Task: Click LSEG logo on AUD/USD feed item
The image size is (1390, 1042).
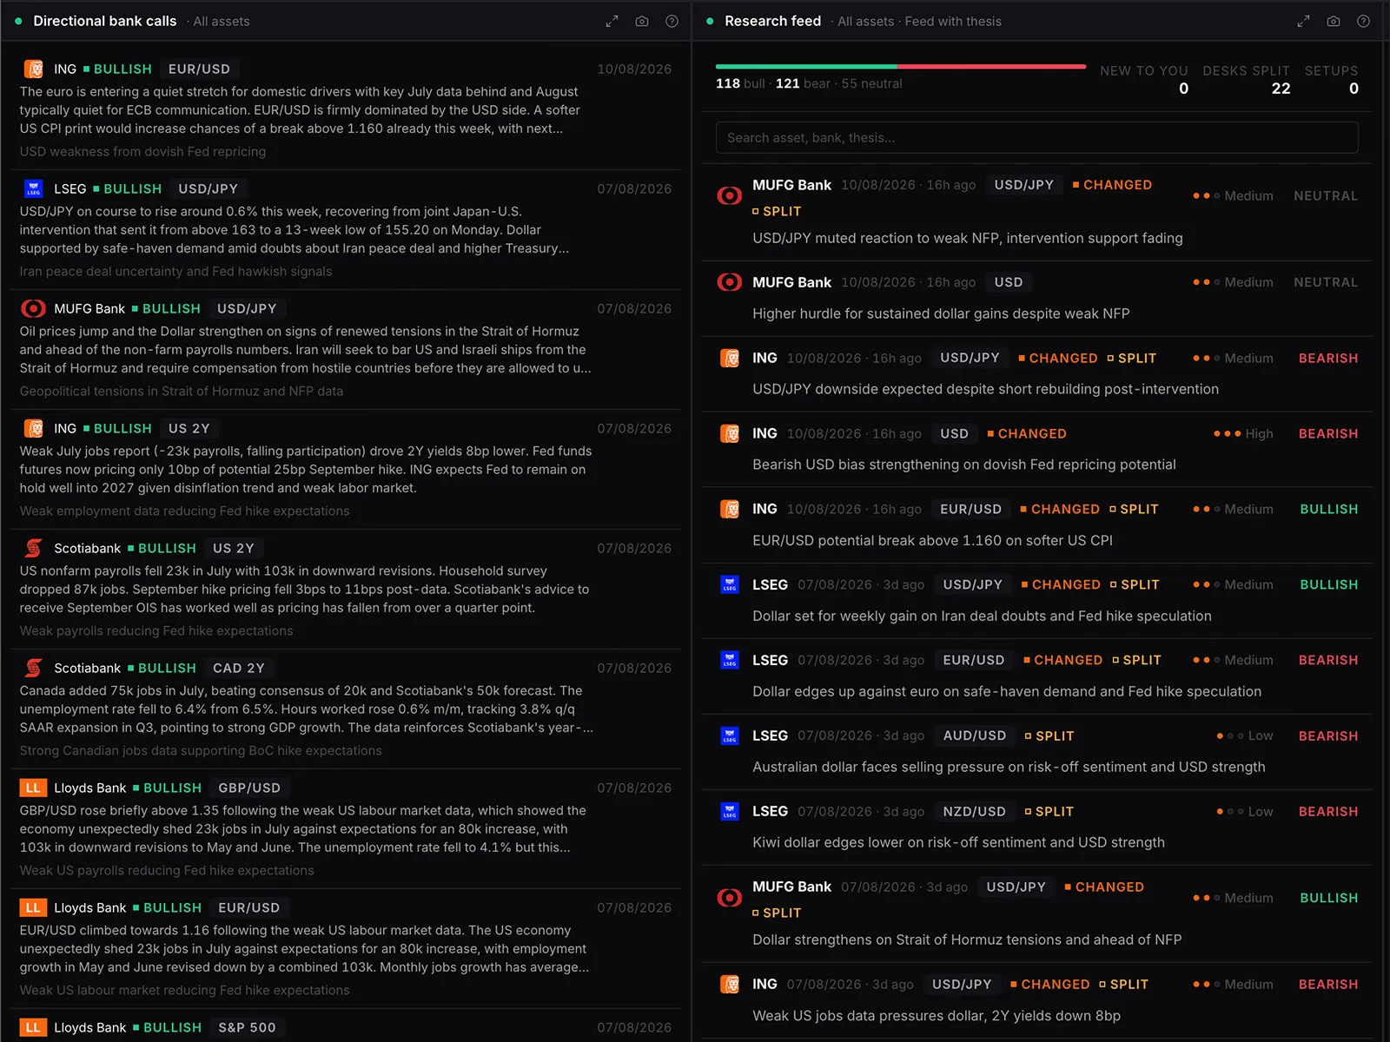Action: (x=730, y=735)
